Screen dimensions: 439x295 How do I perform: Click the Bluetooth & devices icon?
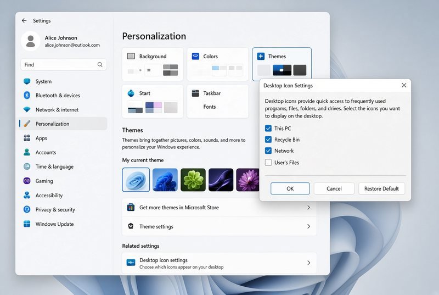point(27,95)
